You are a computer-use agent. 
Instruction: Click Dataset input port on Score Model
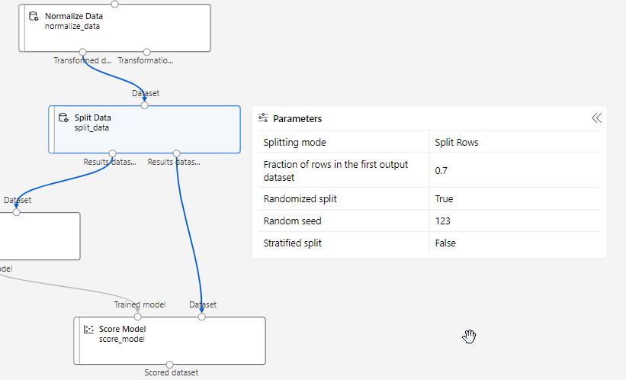point(202,317)
